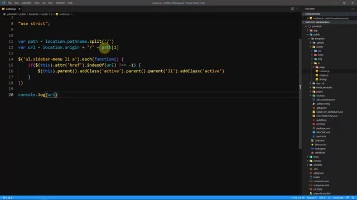Open Explorer panel more actions ellipsis
357x200 pixels.
click(x=353, y=9)
